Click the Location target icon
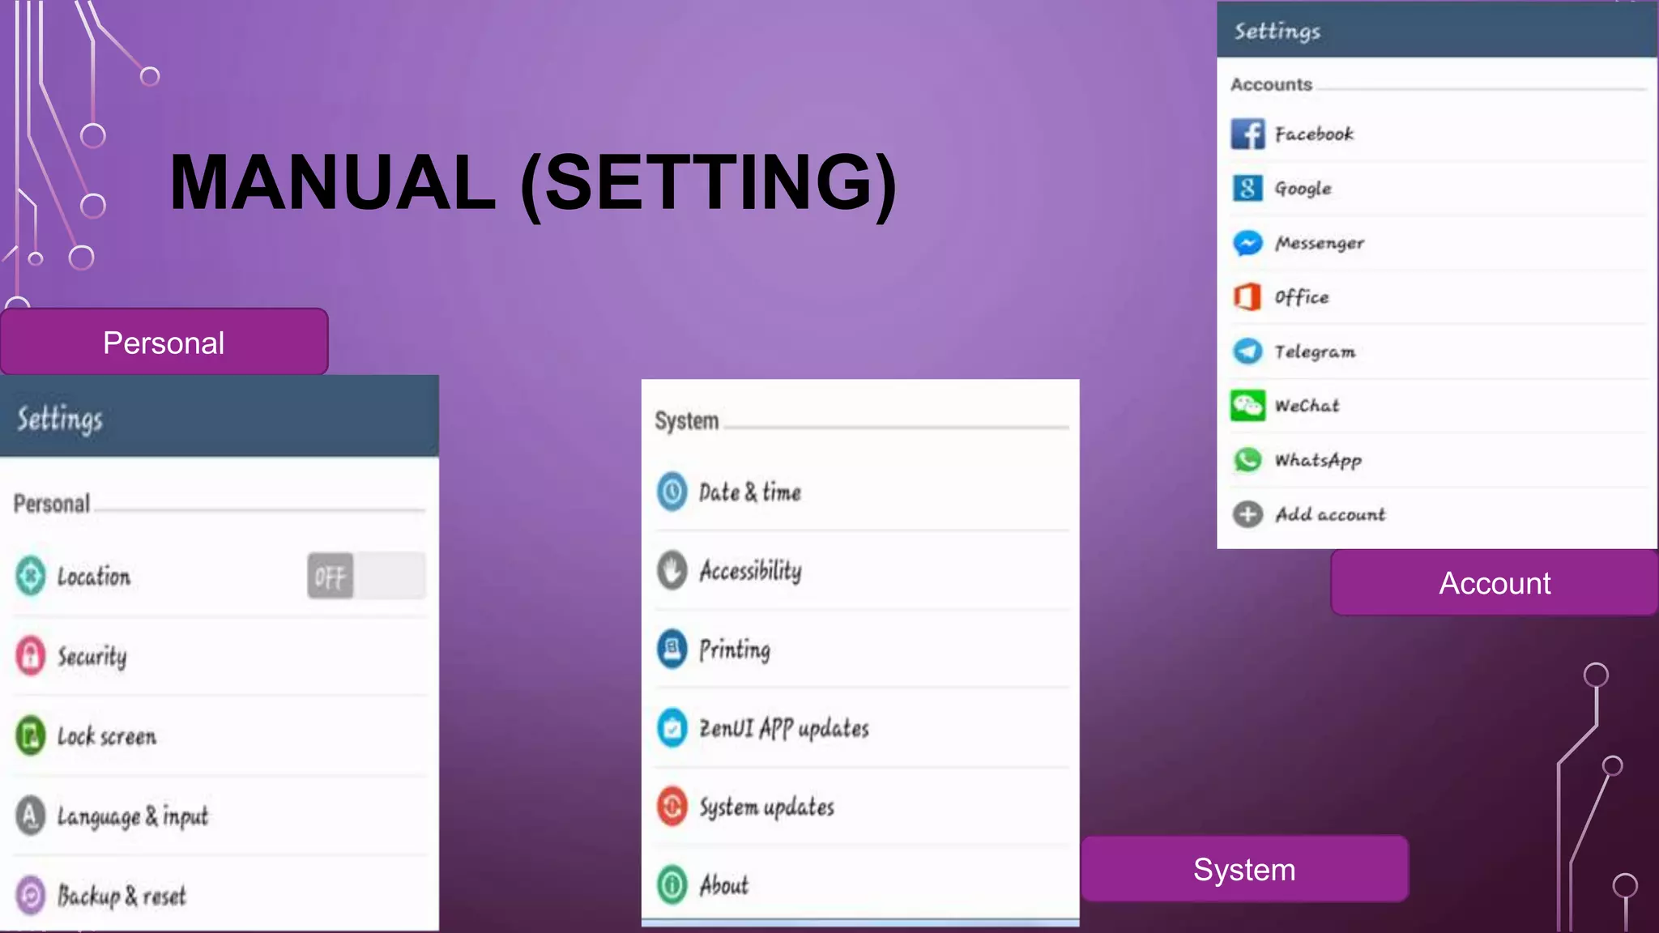The image size is (1659, 933). click(31, 576)
